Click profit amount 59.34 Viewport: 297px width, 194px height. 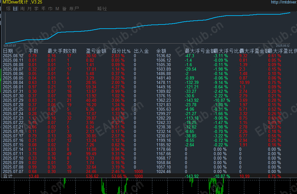pos(91,87)
